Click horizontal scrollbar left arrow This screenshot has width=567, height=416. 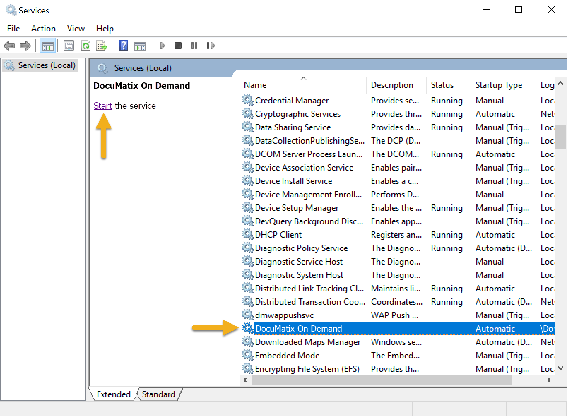(x=246, y=380)
